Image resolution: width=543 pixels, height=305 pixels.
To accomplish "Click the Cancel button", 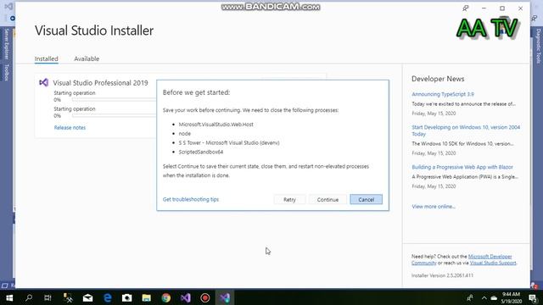I will (x=366, y=200).
